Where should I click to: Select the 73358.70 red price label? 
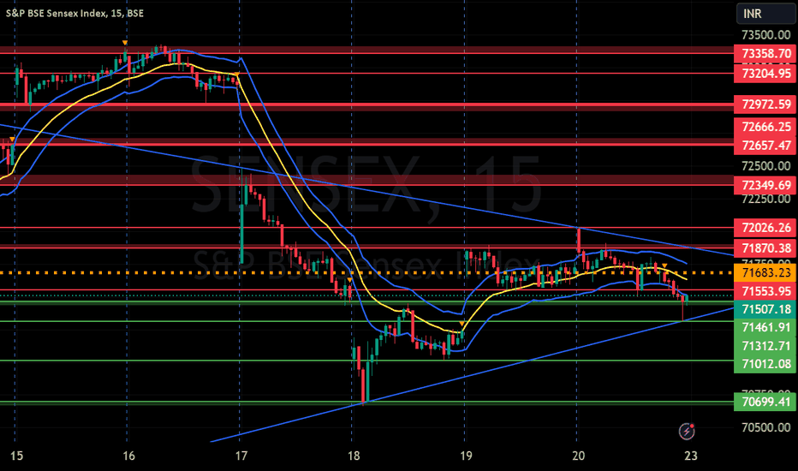click(765, 53)
